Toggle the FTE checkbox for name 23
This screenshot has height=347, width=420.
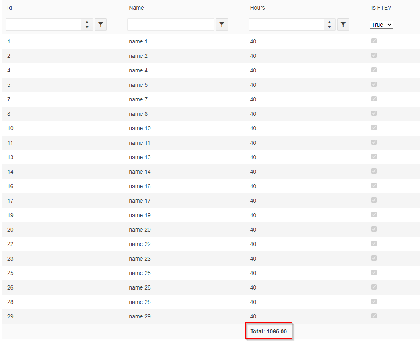(x=374, y=258)
